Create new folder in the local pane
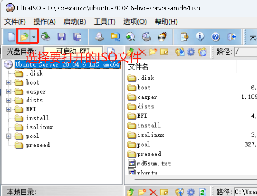This screenshot has width=257, height=196. click(x=142, y=192)
